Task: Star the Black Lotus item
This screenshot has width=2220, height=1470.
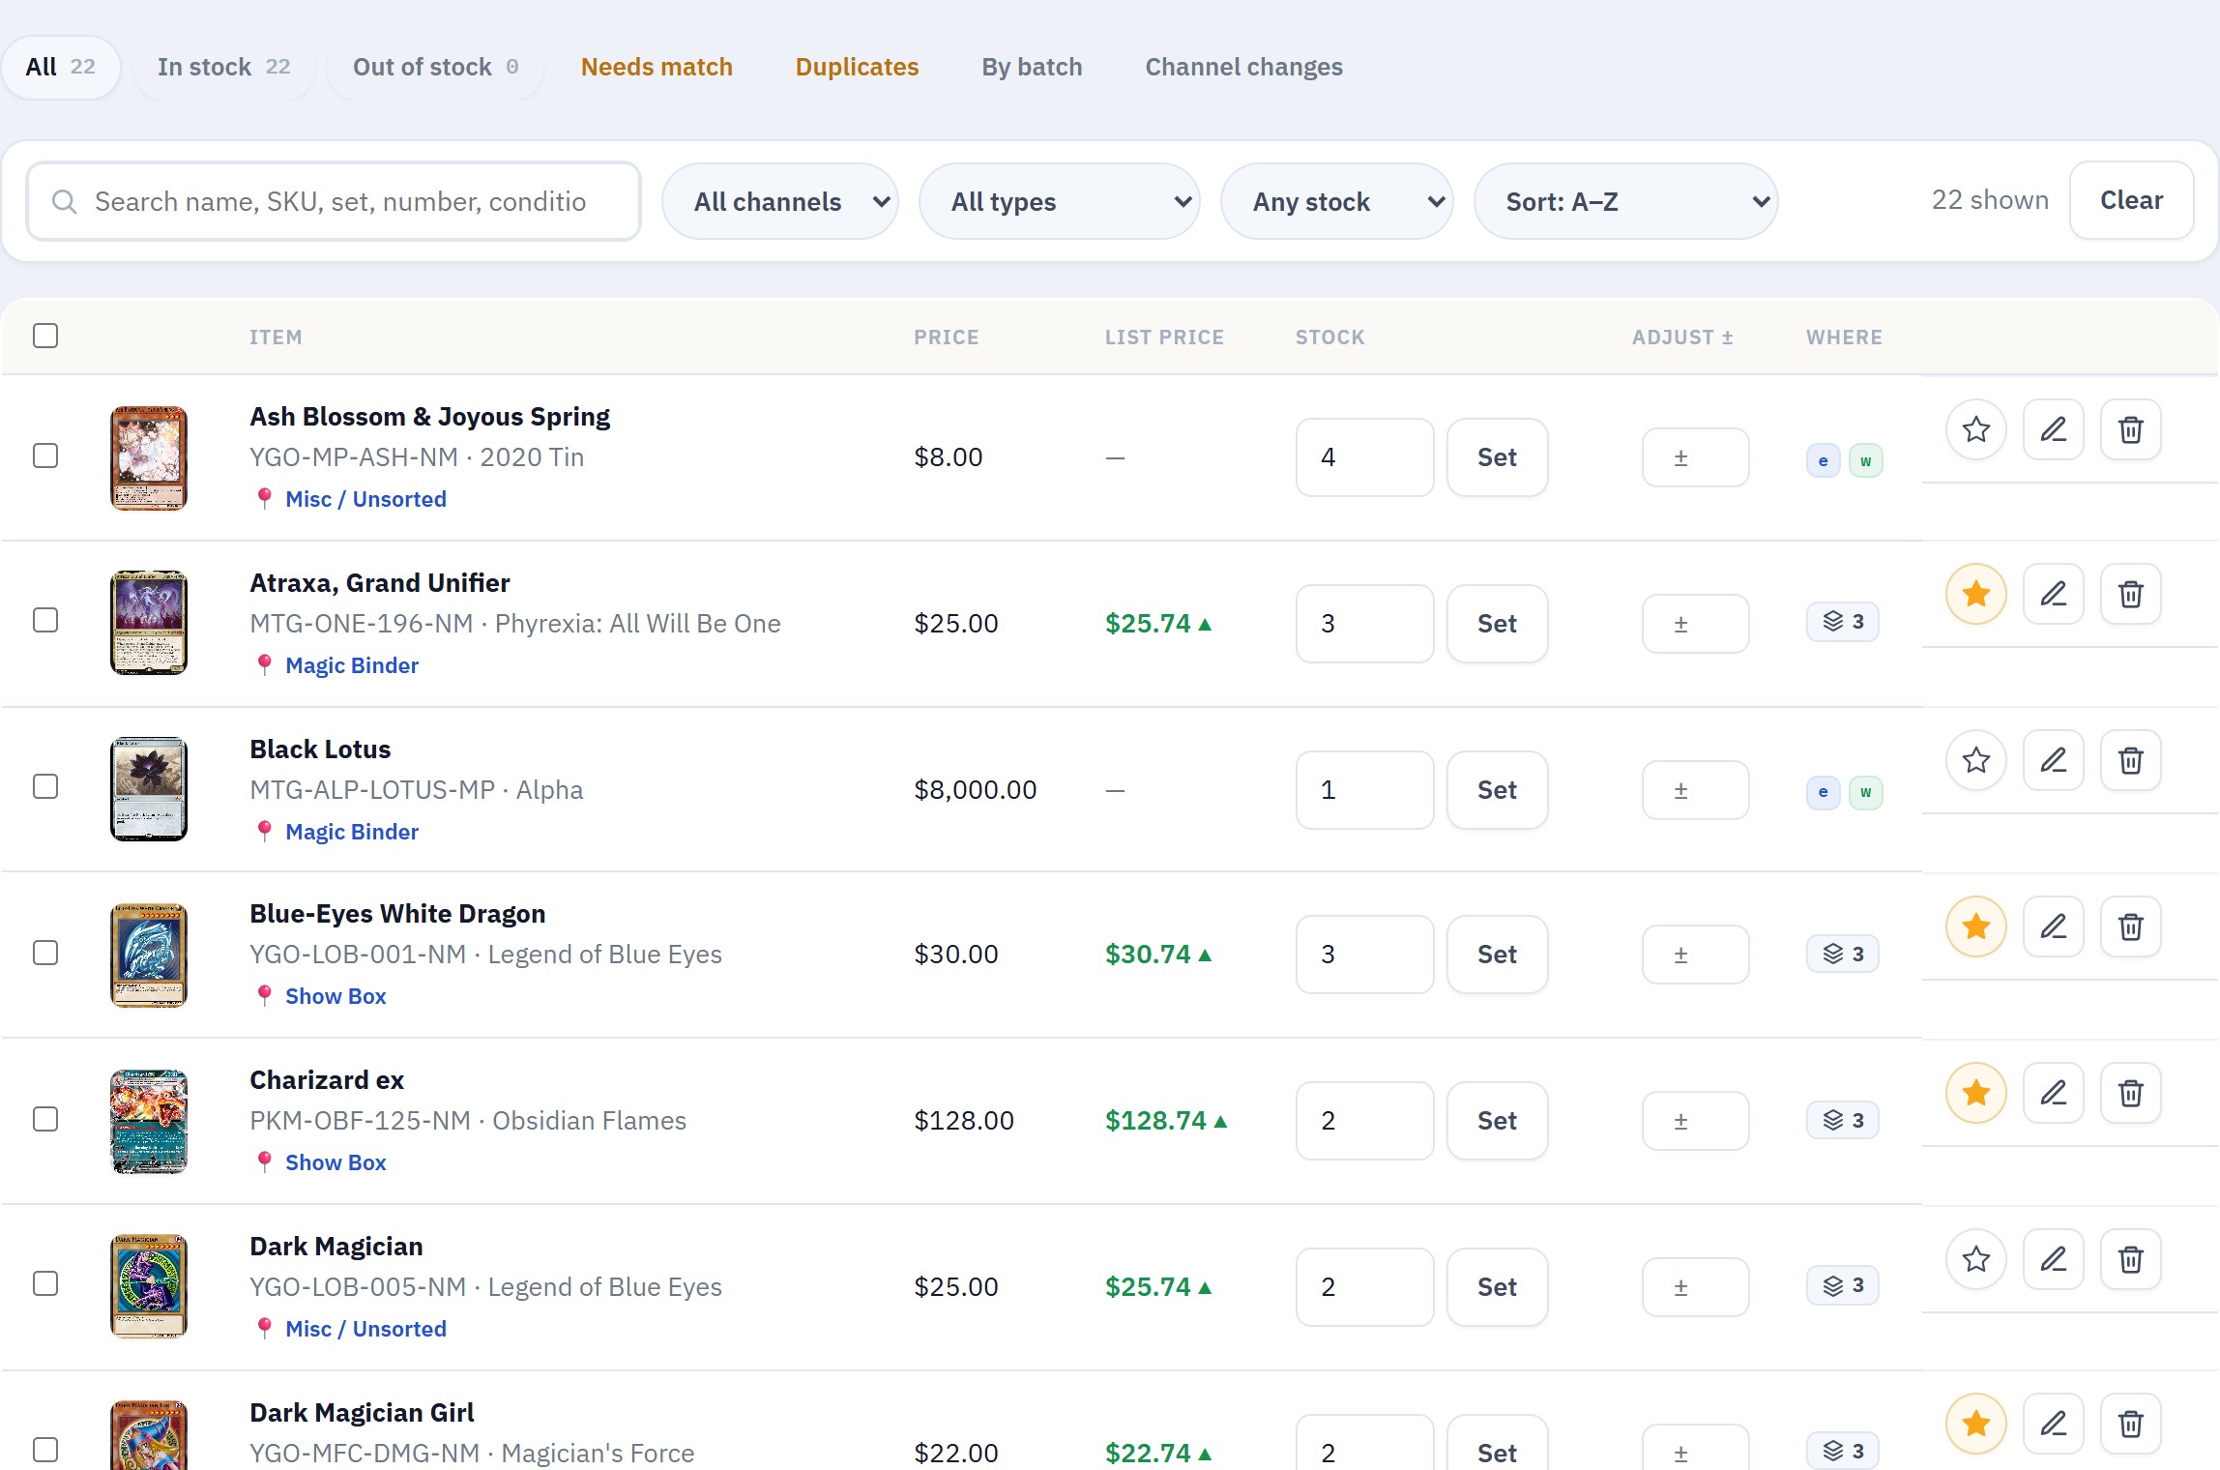Action: (x=1976, y=760)
